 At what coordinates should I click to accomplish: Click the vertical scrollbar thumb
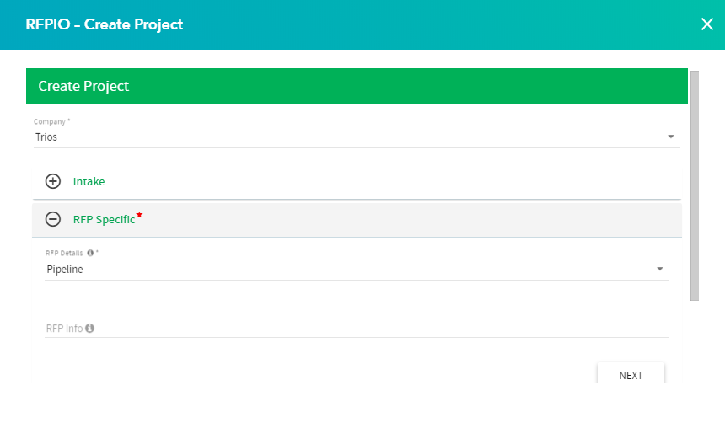tap(695, 186)
